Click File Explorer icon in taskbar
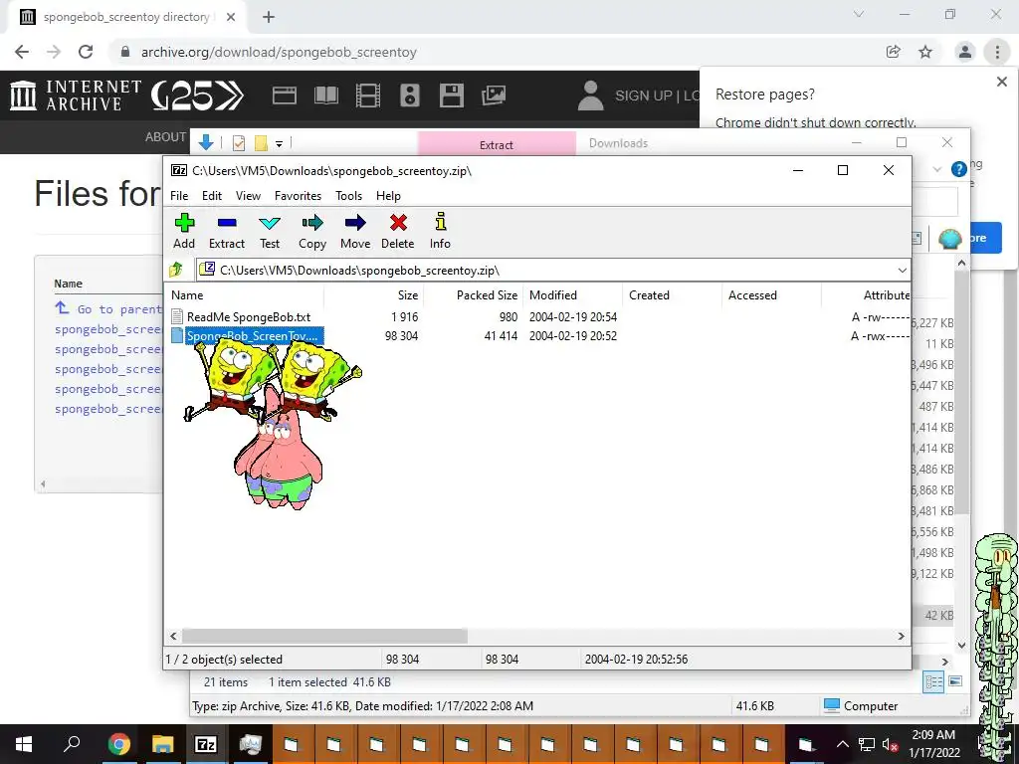 click(162, 744)
